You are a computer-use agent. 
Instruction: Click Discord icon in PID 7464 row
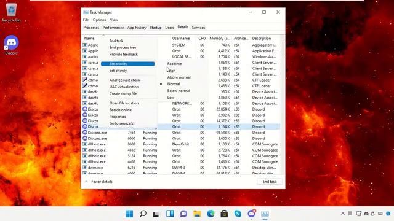(x=85, y=133)
